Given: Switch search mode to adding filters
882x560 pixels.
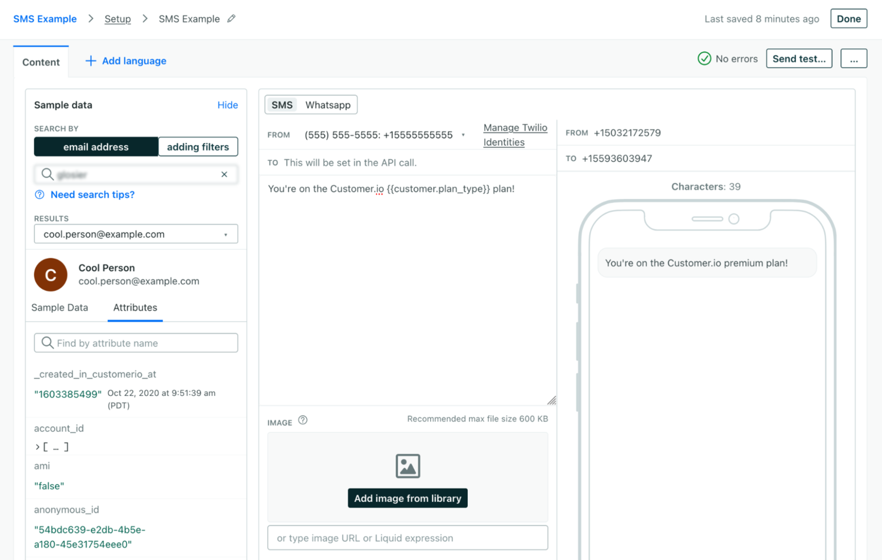Looking at the screenshot, I should [x=198, y=147].
